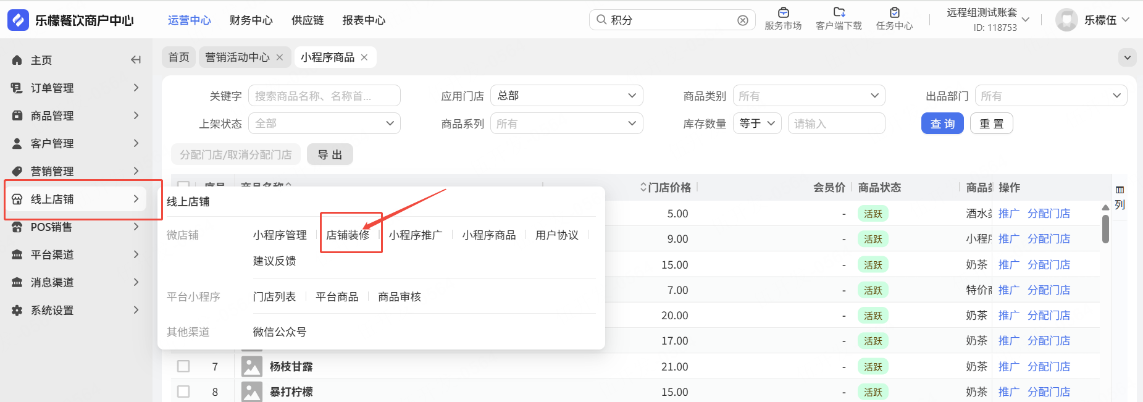Click 推广 link in the 5.00 price row
Viewport: 1143px width, 402px height.
1009,213
